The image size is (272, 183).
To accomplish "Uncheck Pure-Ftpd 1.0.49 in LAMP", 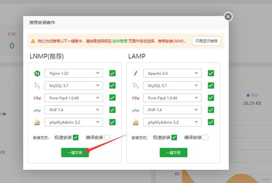I will (211, 97).
